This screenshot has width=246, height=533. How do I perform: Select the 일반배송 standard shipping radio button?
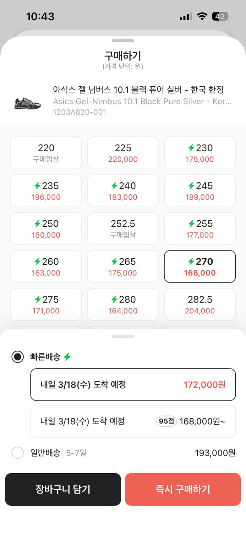pos(17,453)
